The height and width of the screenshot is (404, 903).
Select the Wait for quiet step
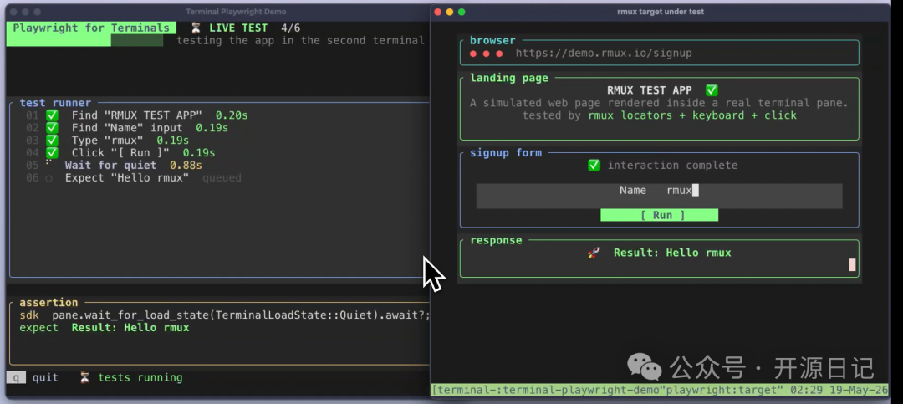[110, 166]
